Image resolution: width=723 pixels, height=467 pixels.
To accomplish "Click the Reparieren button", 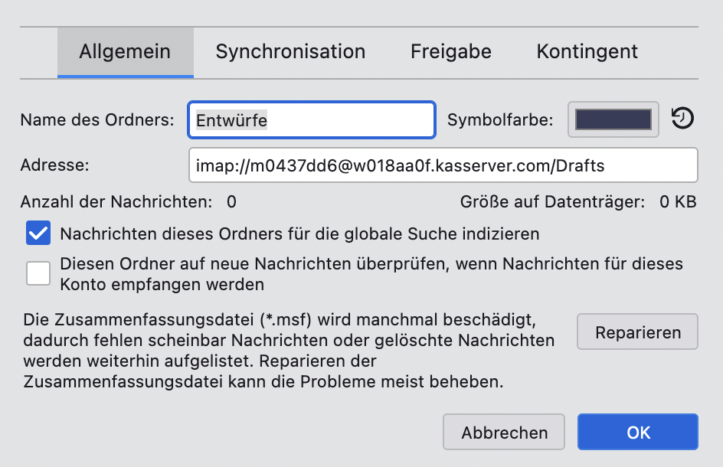I will (x=637, y=332).
